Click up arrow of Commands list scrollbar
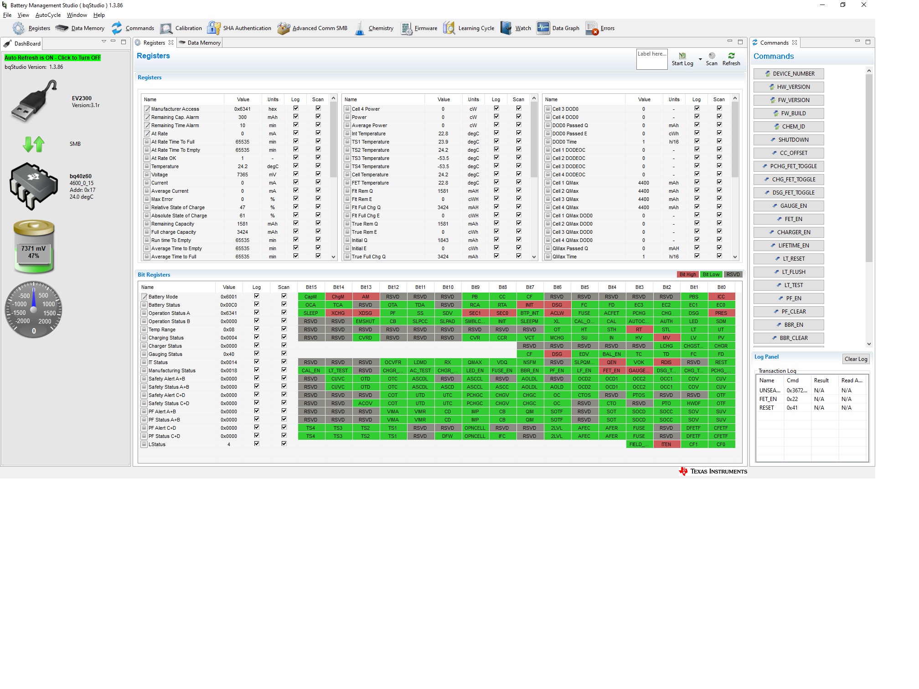The width and height of the screenshot is (919, 689). (869, 71)
